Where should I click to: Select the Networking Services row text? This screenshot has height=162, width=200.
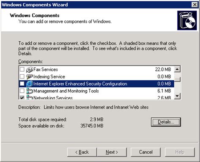53,97
